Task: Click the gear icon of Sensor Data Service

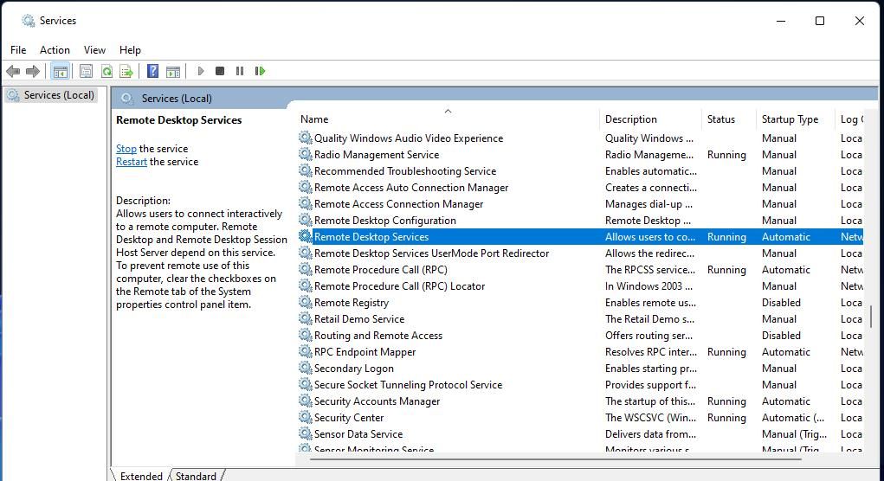Action: [305, 433]
